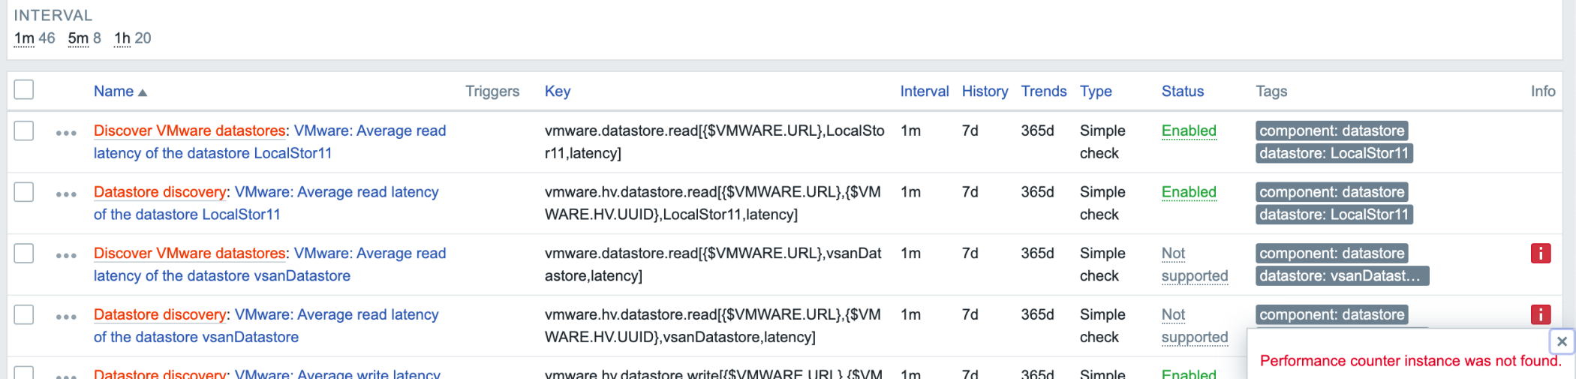
Task: Open three-dot menu for first LocalStor11 item
Action: [66, 133]
